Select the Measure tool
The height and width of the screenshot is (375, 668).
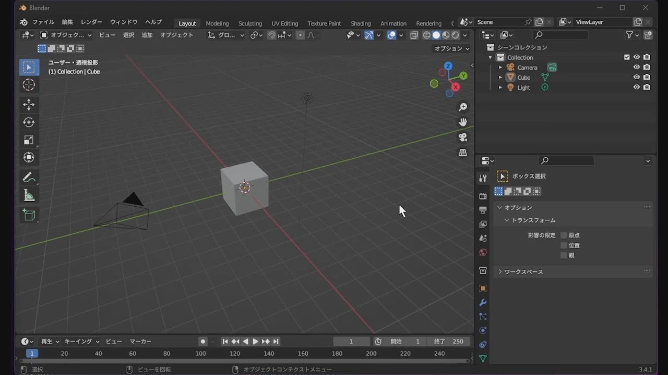coord(29,195)
